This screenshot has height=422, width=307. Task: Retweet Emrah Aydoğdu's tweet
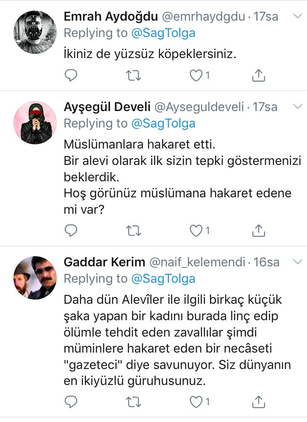pyautogui.click(x=134, y=75)
